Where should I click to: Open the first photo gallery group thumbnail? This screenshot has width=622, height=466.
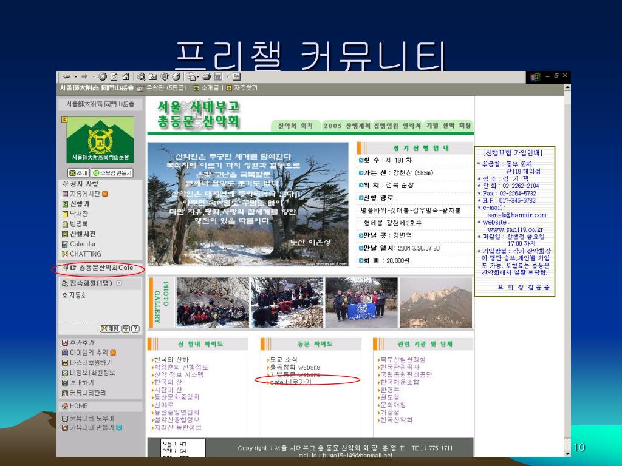click(213, 302)
